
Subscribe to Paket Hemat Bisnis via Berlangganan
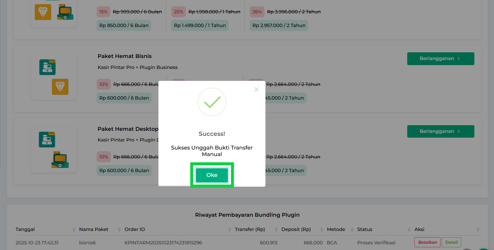[x=440, y=59]
